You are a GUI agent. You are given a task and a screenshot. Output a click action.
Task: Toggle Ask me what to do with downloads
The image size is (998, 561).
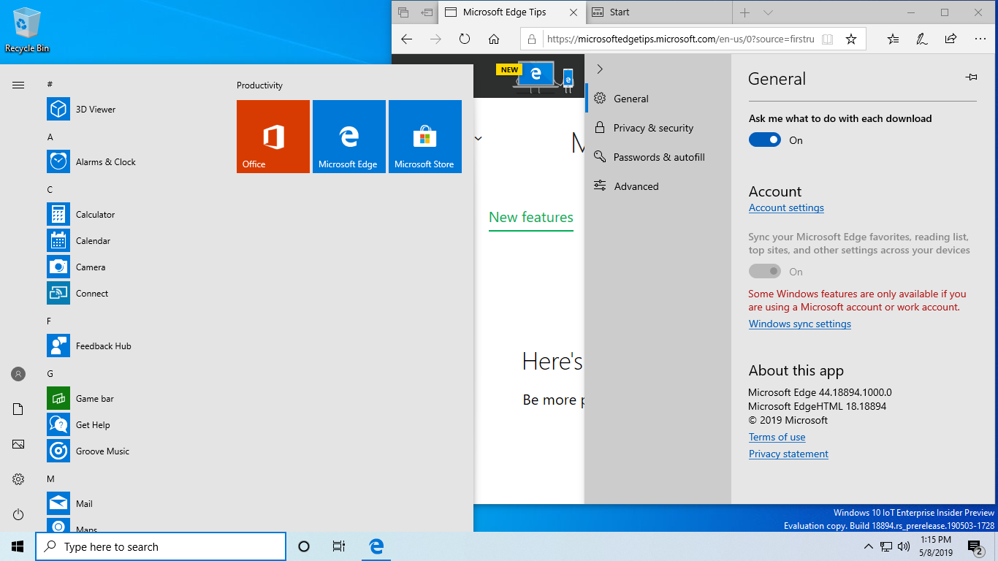765,140
